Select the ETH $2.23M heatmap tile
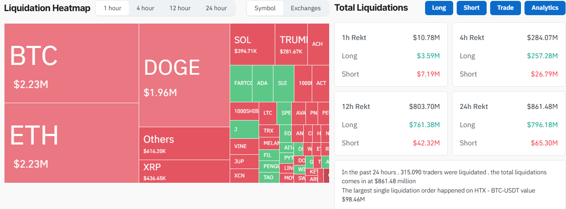Image resolution: width=566 pixels, height=209 pixels. [71, 143]
